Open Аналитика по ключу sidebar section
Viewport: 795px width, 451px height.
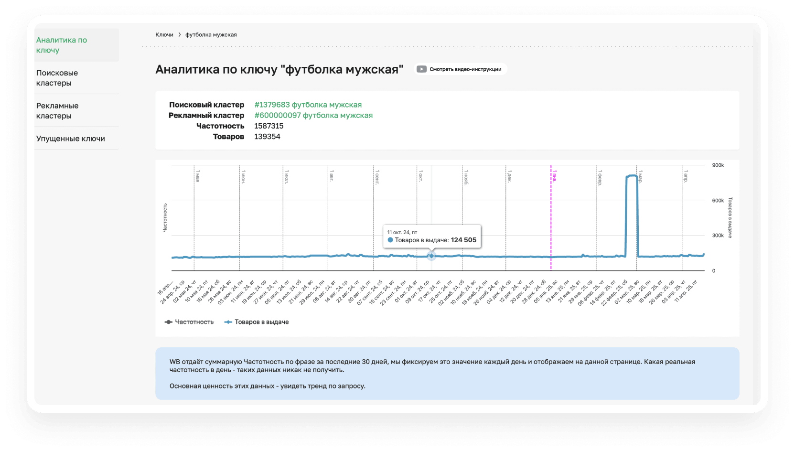pos(62,45)
